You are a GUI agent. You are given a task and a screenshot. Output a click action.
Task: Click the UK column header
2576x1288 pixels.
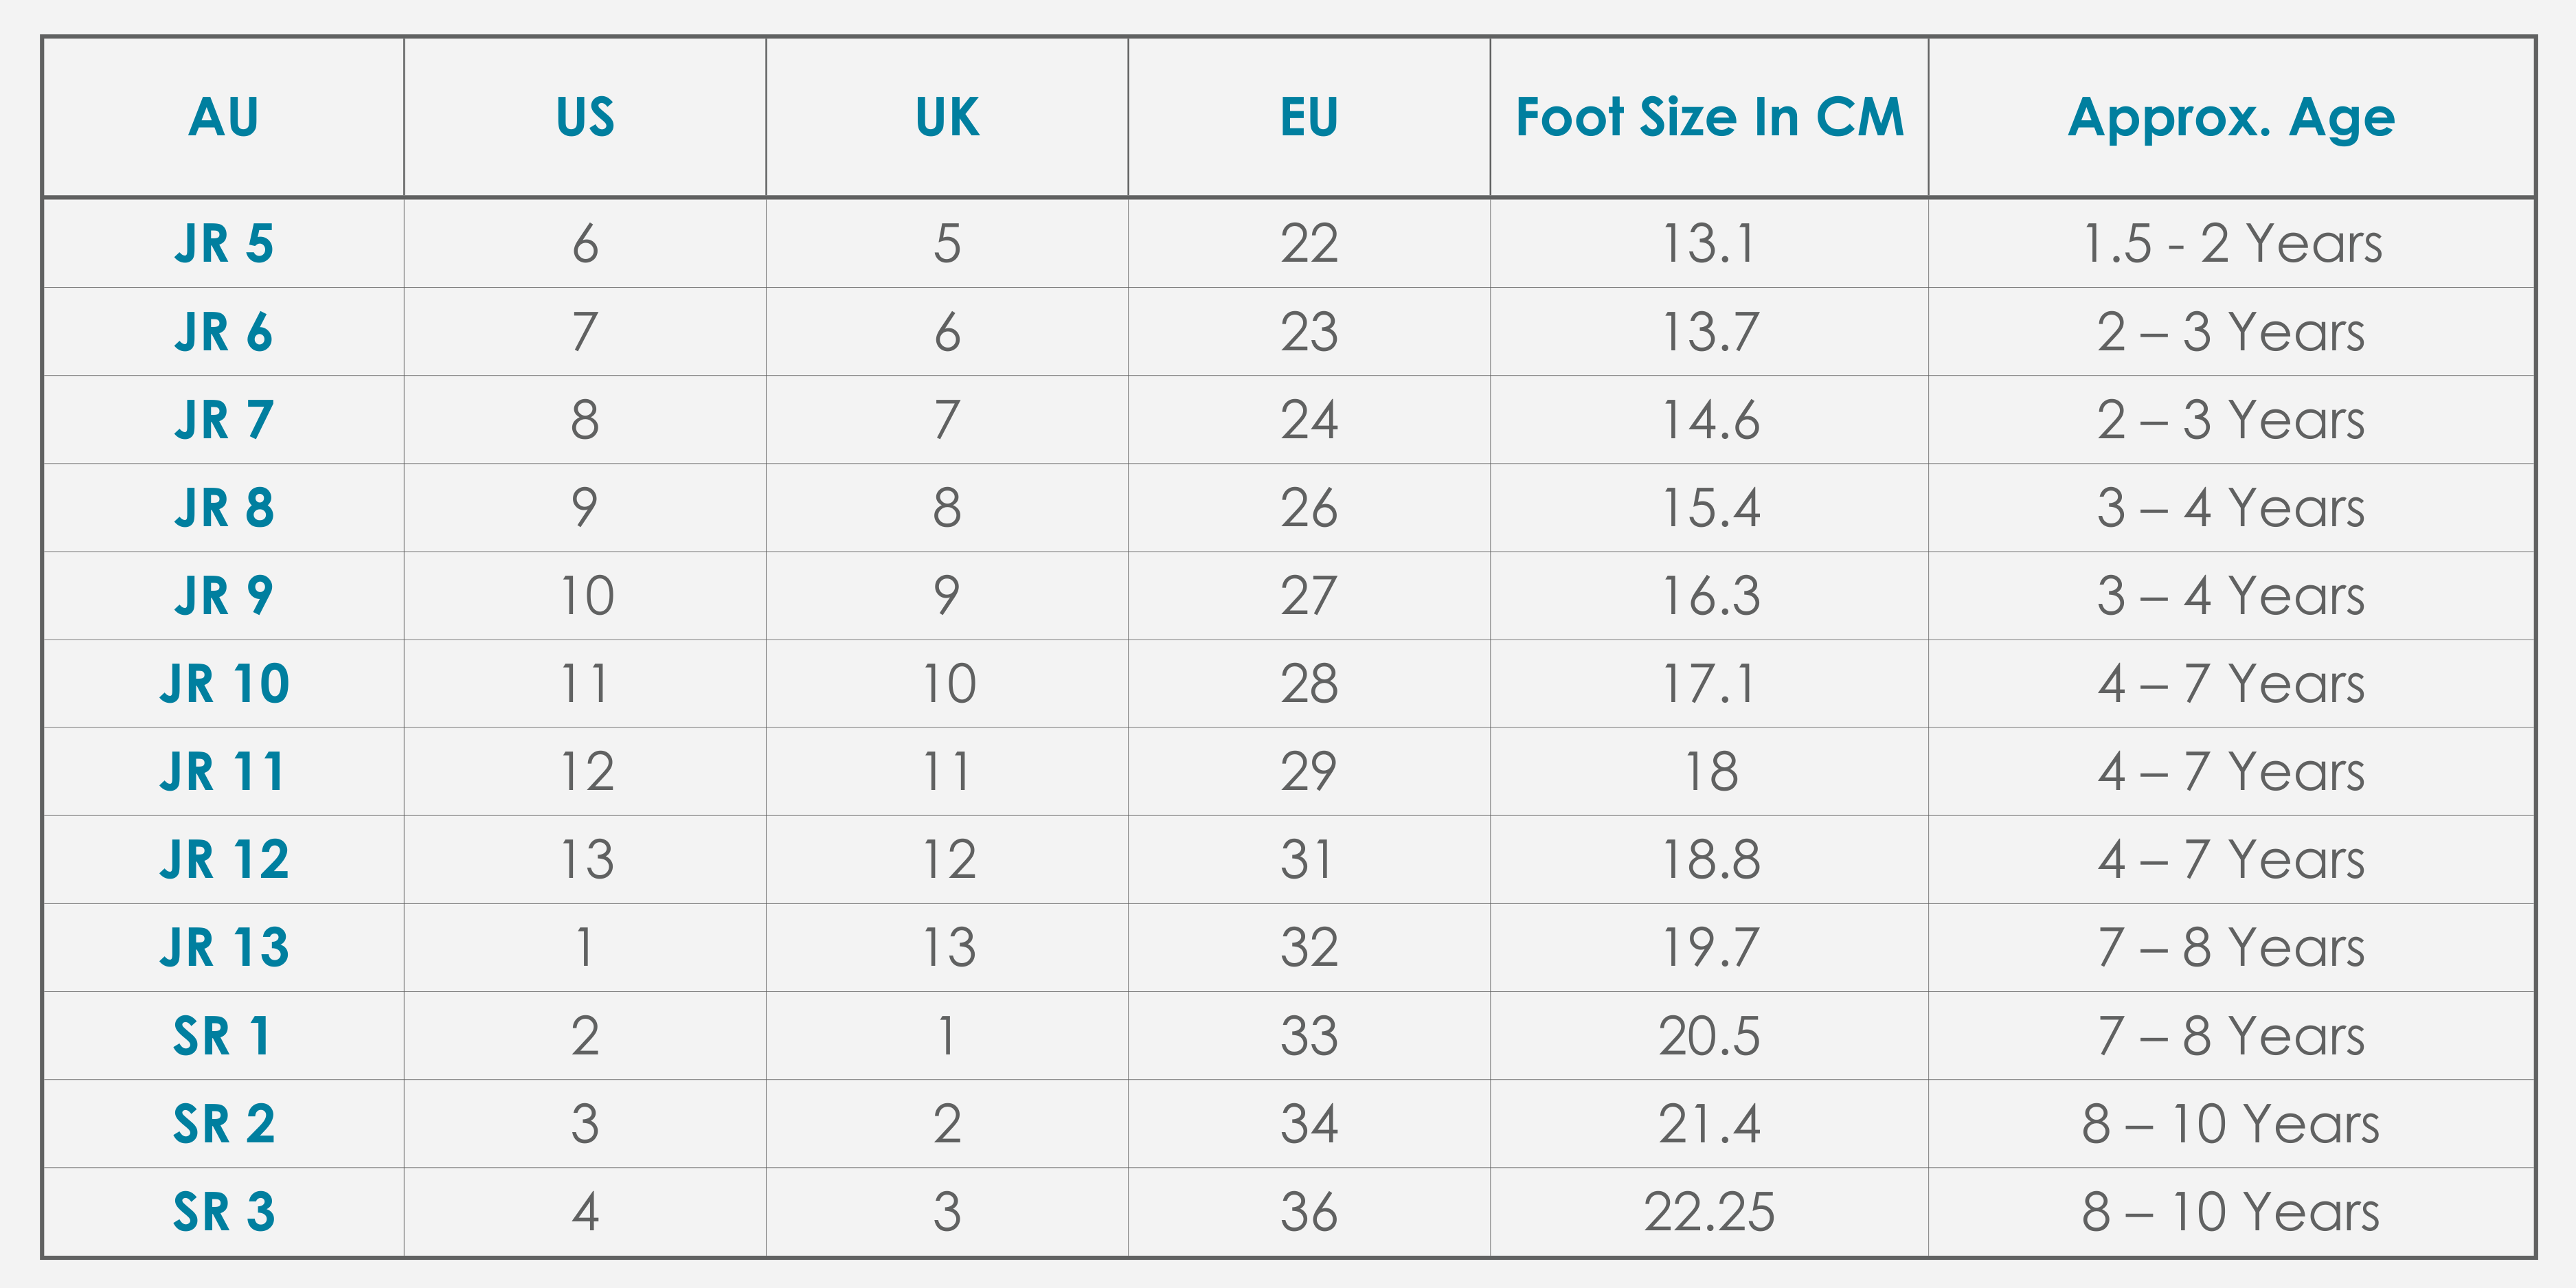(x=947, y=117)
